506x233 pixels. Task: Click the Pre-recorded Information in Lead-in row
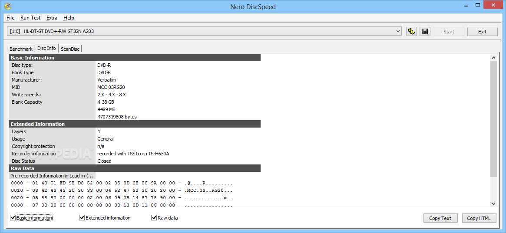[x=52, y=176]
